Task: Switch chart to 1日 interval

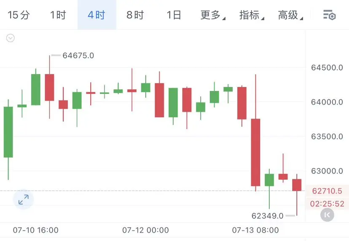Action: click(x=174, y=15)
